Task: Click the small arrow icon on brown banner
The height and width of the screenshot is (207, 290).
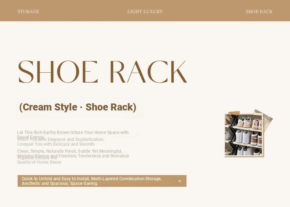Action: click(180, 181)
